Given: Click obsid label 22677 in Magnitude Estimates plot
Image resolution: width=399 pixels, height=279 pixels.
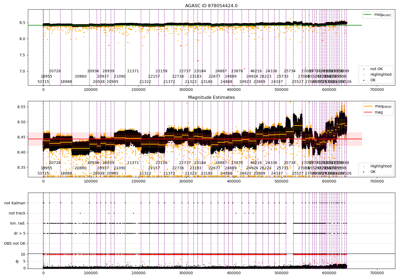Looking at the screenshot, I should tap(214, 168).
